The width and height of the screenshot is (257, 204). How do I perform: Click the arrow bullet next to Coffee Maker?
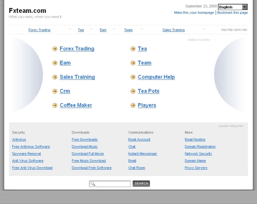click(x=55, y=106)
